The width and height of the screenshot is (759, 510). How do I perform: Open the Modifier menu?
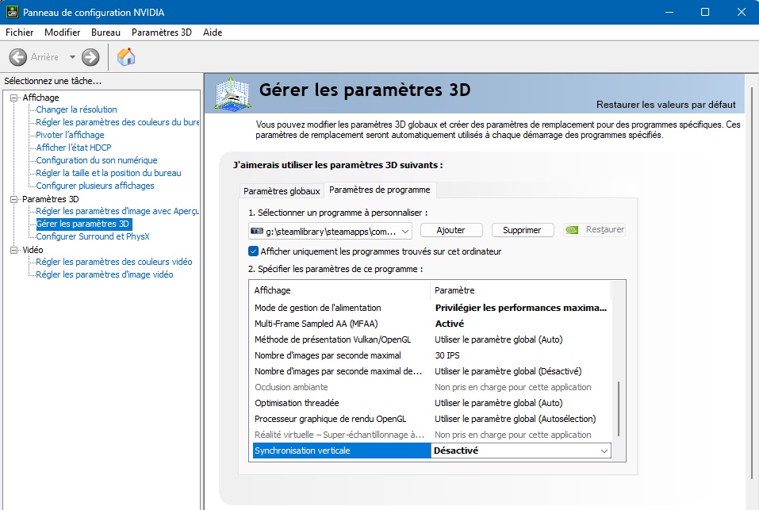coord(62,33)
